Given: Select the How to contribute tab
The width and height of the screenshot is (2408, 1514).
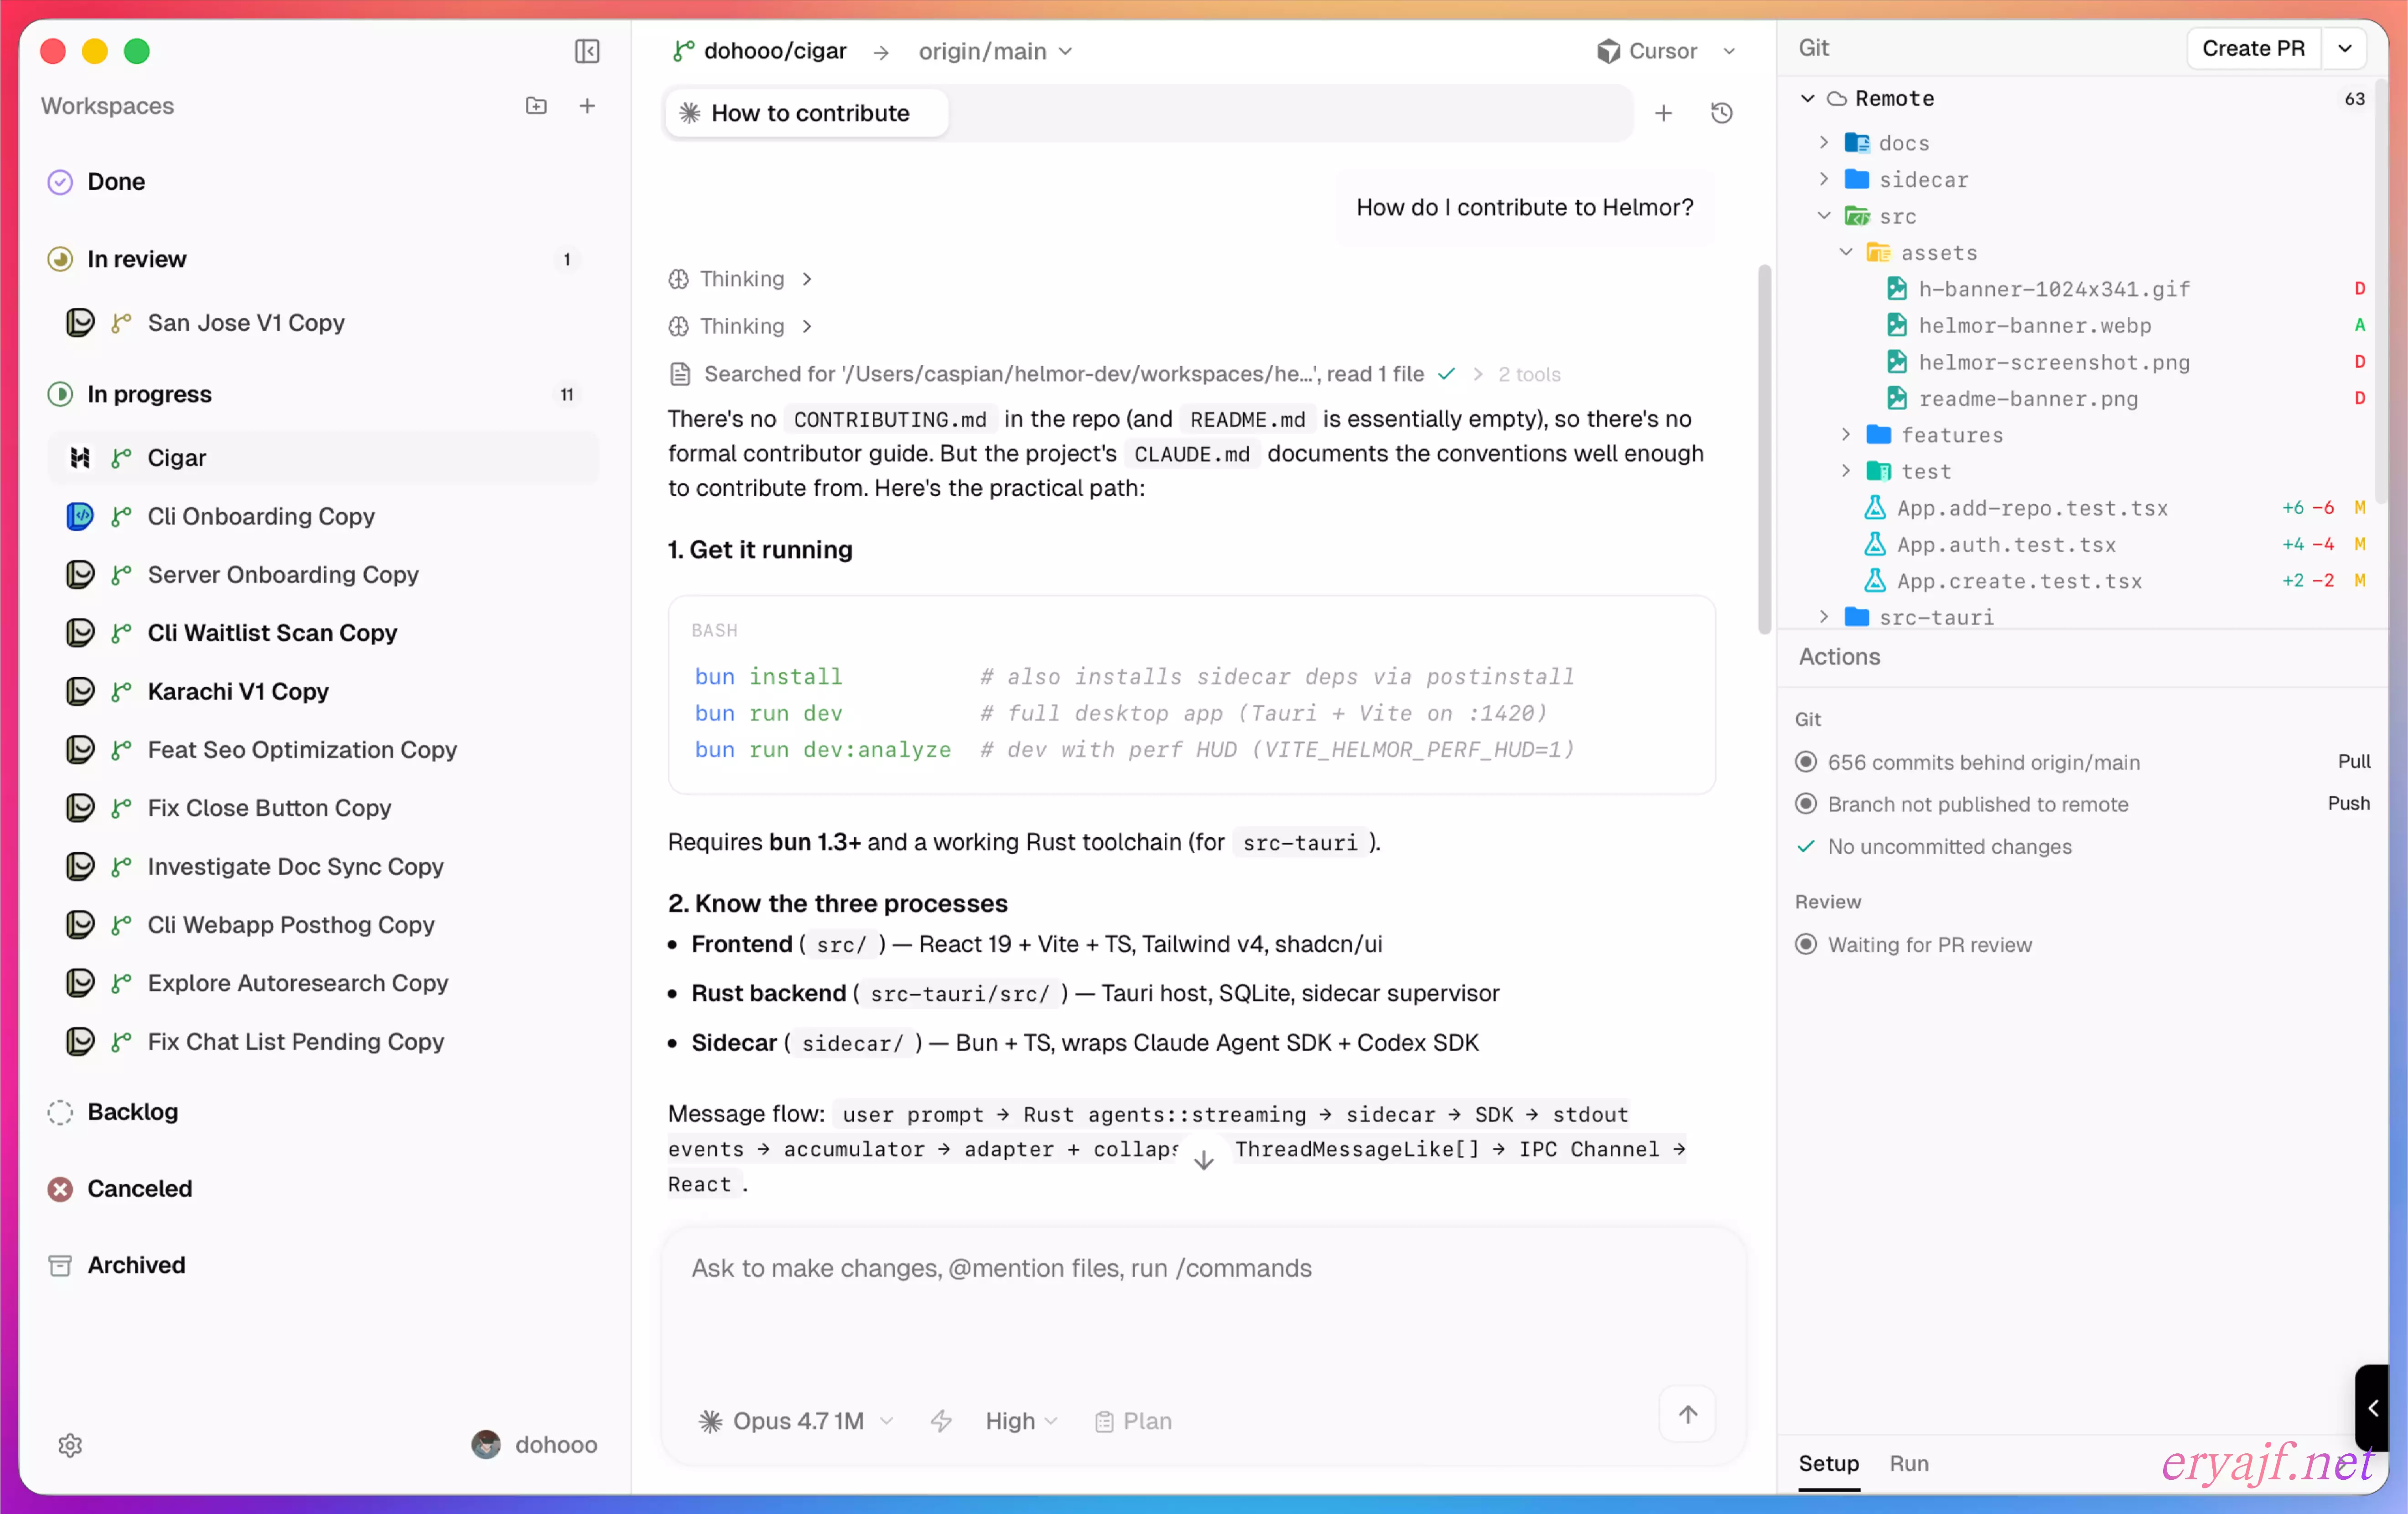Looking at the screenshot, I should (807, 113).
